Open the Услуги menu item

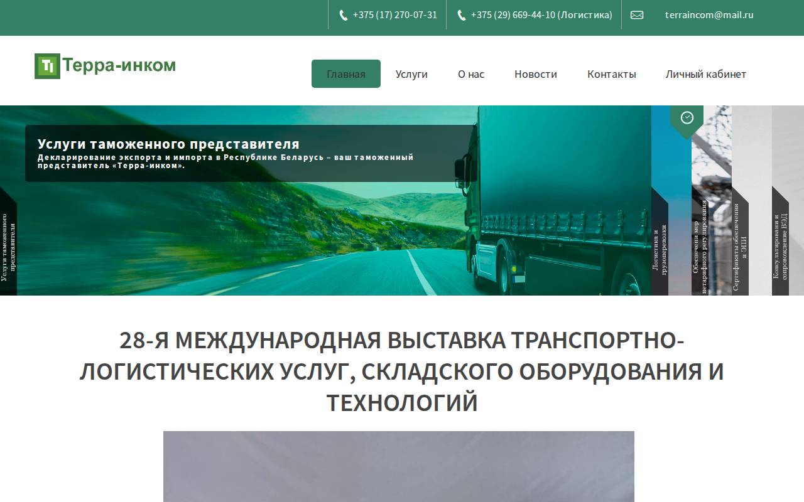pyautogui.click(x=411, y=74)
